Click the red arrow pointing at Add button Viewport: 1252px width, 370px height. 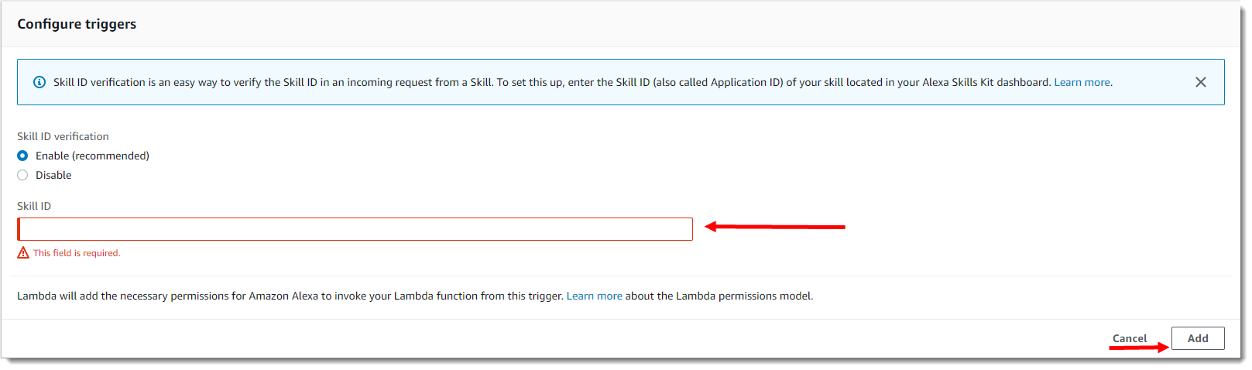1138,348
